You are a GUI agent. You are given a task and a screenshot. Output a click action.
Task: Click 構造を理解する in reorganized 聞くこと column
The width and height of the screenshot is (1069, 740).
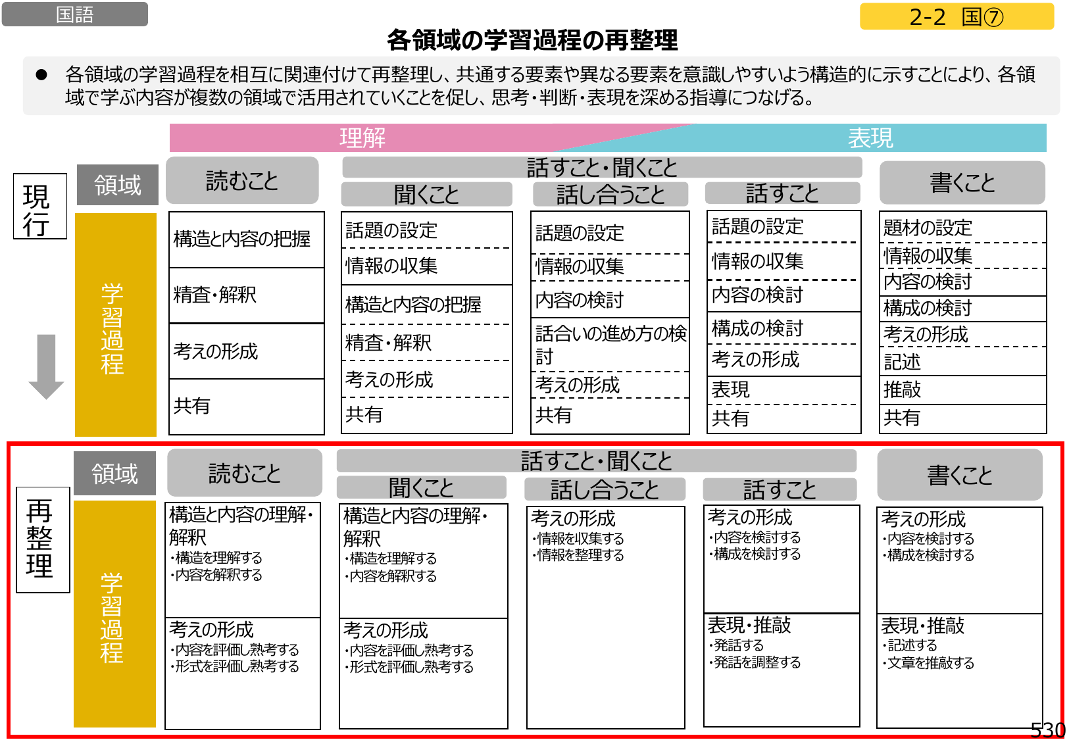391,558
